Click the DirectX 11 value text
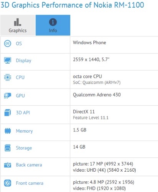 point(84,112)
